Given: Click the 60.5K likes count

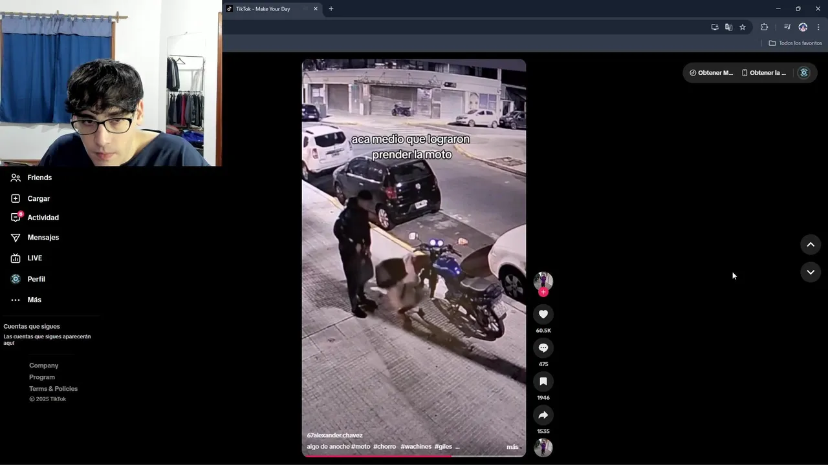Looking at the screenshot, I should pyautogui.click(x=543, y=331).
